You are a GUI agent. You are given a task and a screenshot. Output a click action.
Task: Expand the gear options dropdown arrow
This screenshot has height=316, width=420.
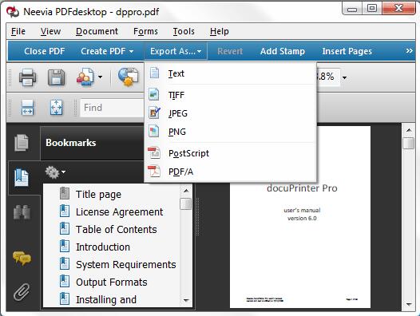[63, 172]
